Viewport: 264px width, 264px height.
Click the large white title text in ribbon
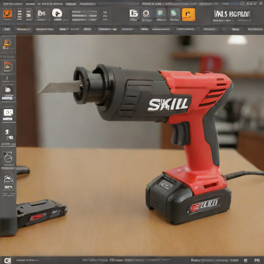(x=232, y=14)
